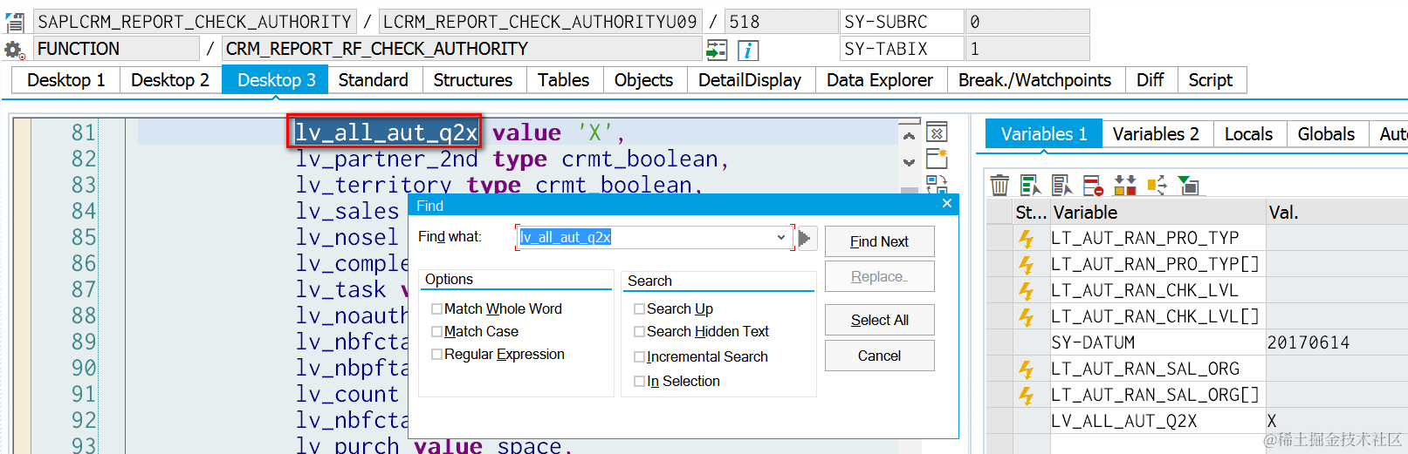Screen dimensions: 1408x454
Task: Click the editor scroll up arrow
Action: (909, 136)
